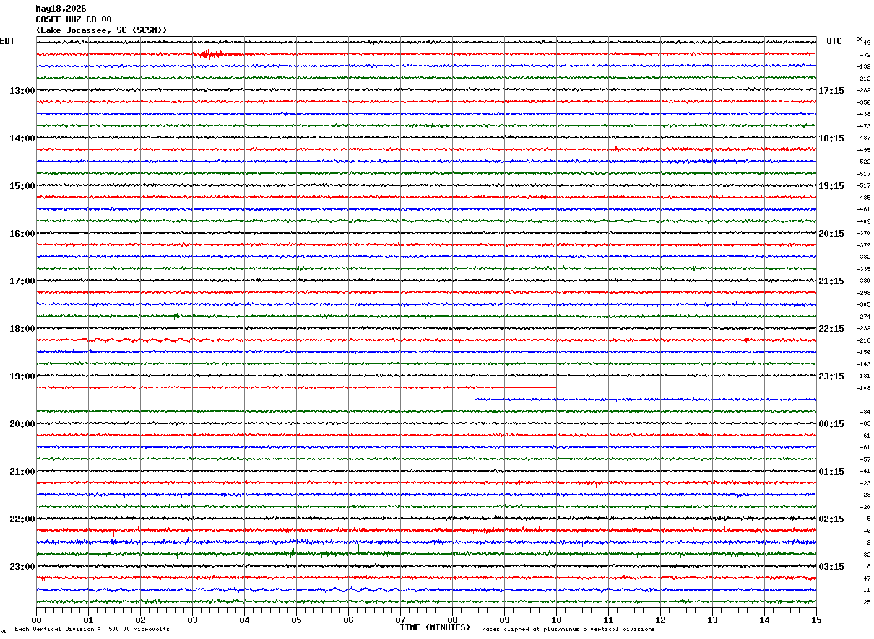Click the station name CASEE HHZ CO 00
This screenshot has width=874, height=639.
[x=74, y=19]
